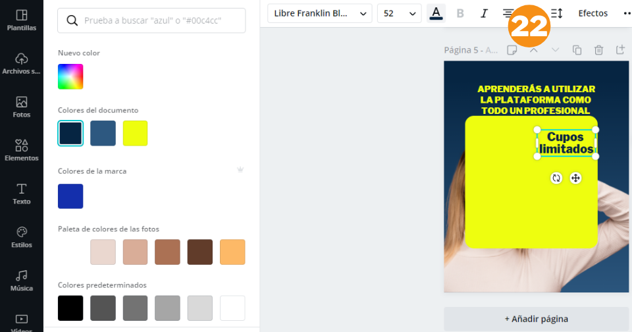The width and height of the screenshot is (632, 332).
Task: Open the Música sidebar panel
Action: point(21,281)
